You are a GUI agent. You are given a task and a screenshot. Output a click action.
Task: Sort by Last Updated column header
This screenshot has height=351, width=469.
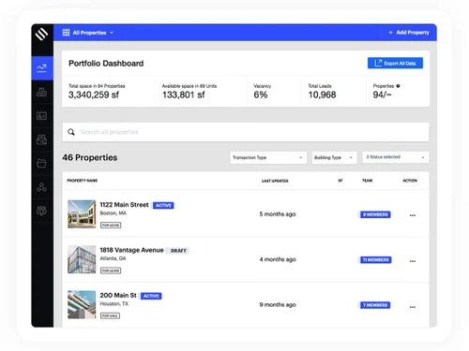275,181
